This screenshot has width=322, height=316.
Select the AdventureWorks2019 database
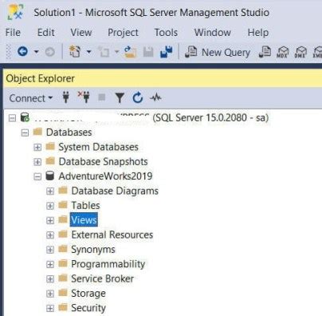click(105, 176)
